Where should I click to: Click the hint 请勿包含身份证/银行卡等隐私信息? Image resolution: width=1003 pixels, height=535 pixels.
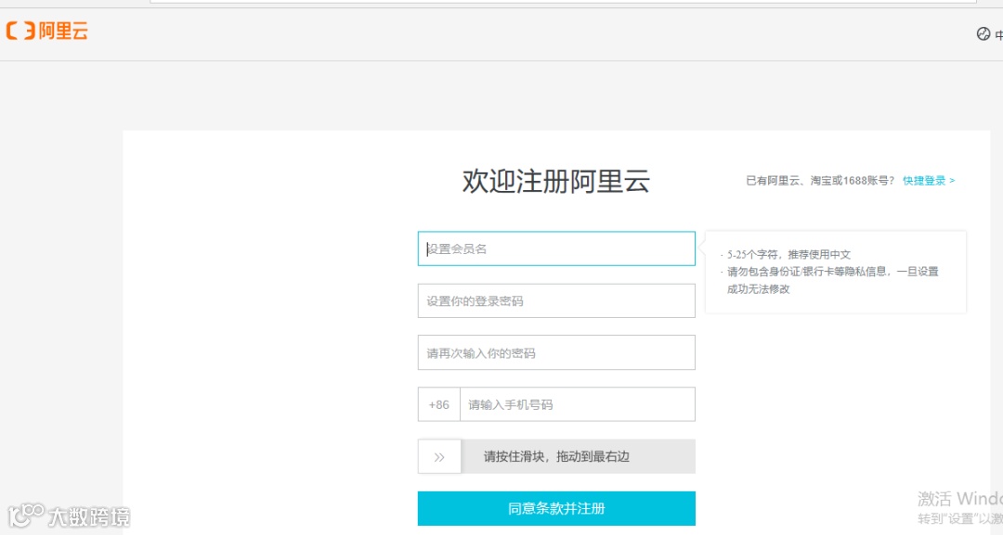[809, 272]
